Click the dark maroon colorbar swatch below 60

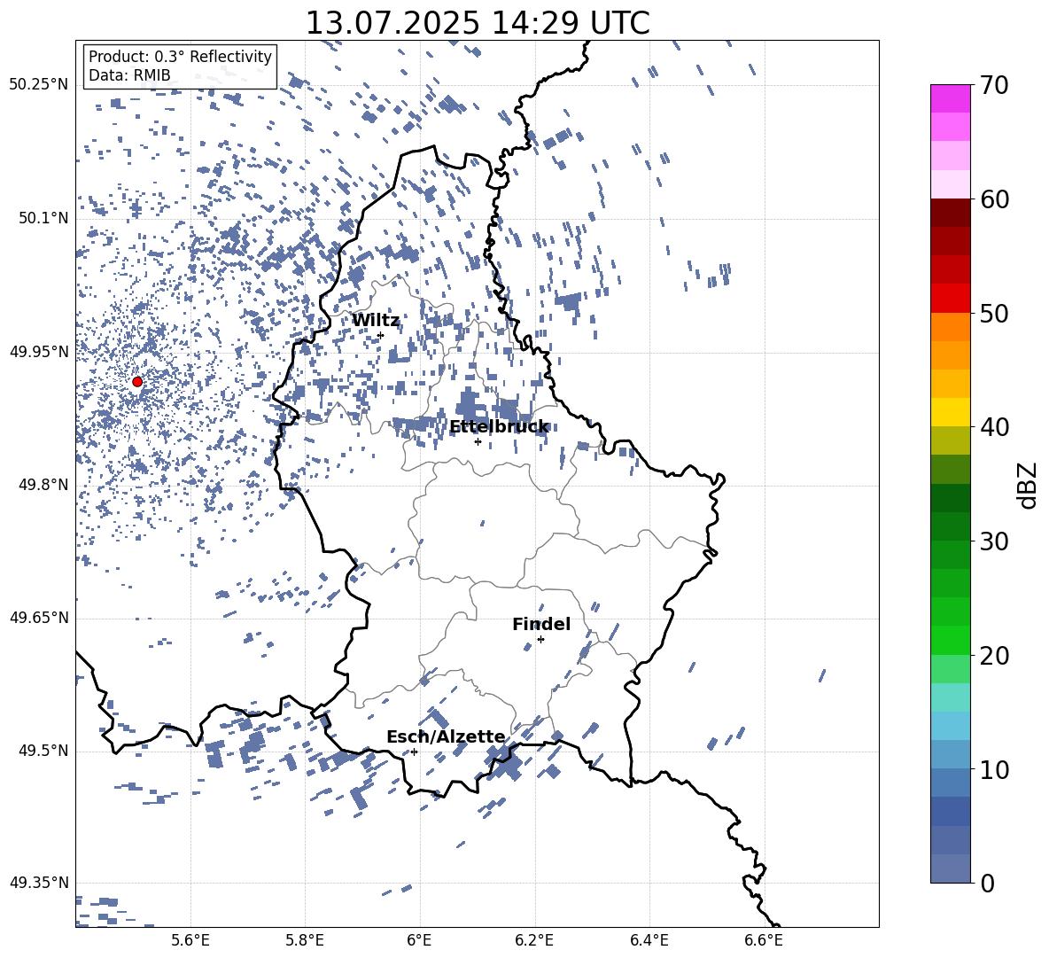pos(950,214)
